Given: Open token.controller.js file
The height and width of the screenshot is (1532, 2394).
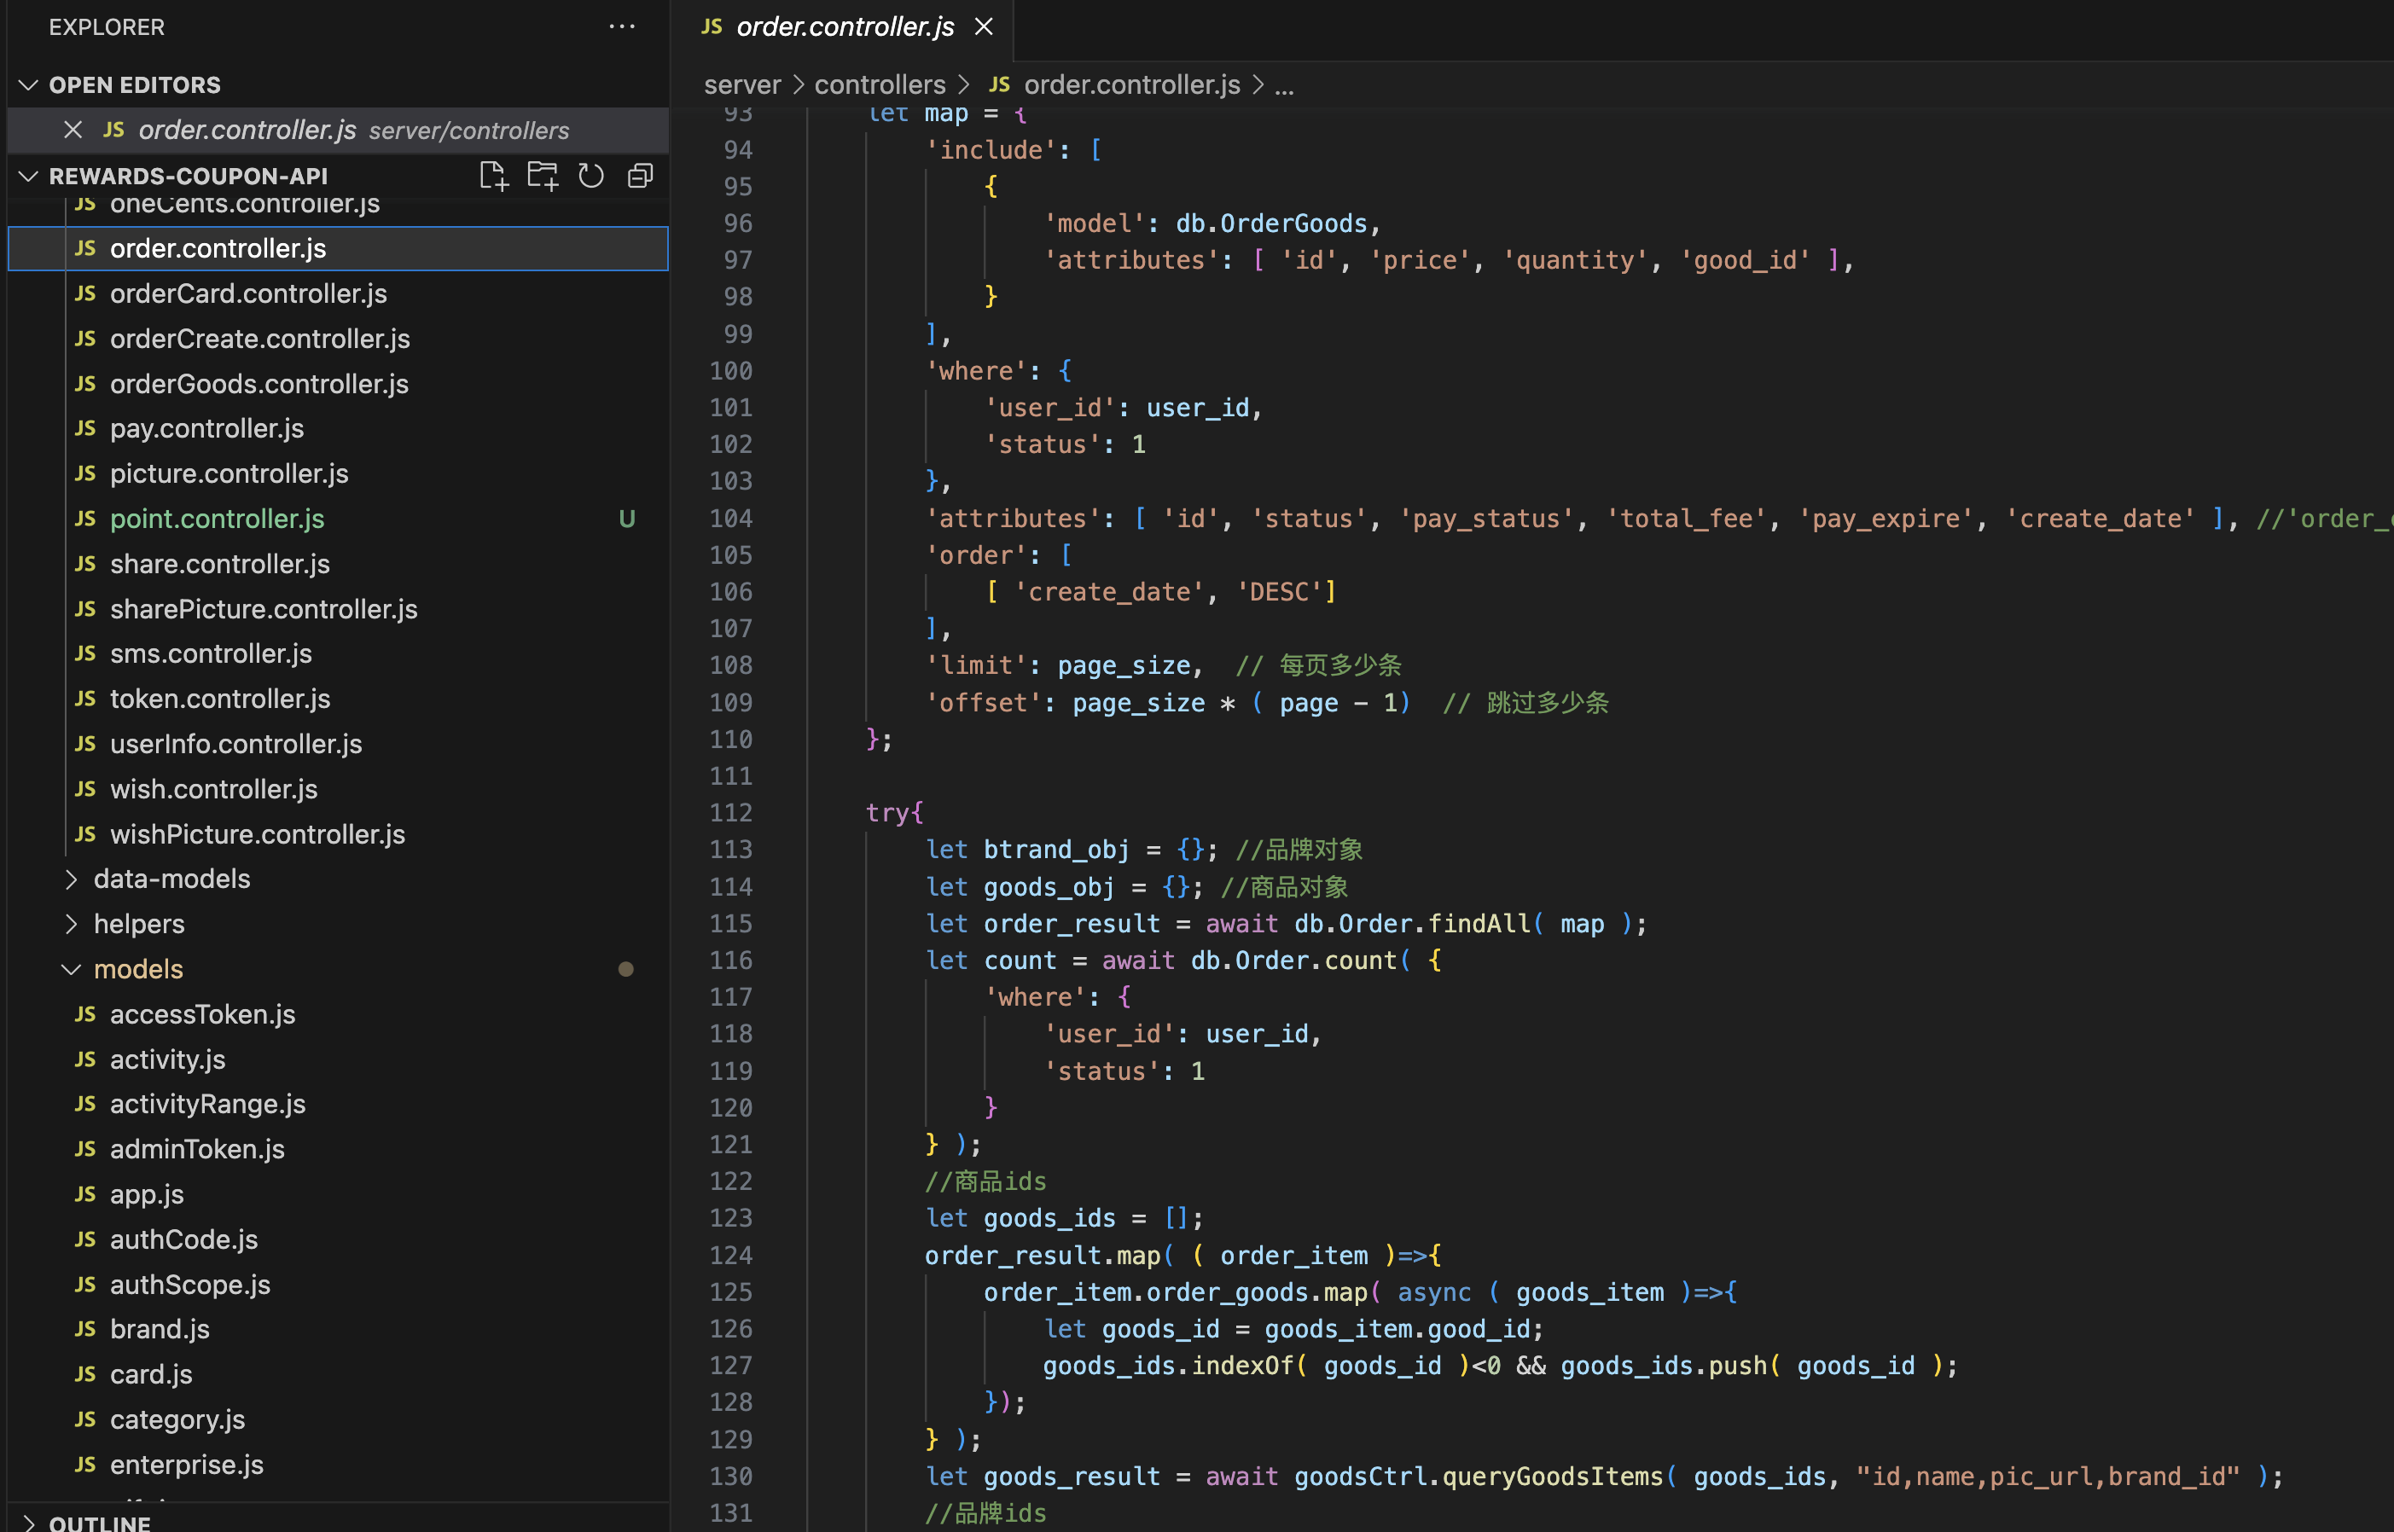Looking at the screenshot, I should (339, 699).
